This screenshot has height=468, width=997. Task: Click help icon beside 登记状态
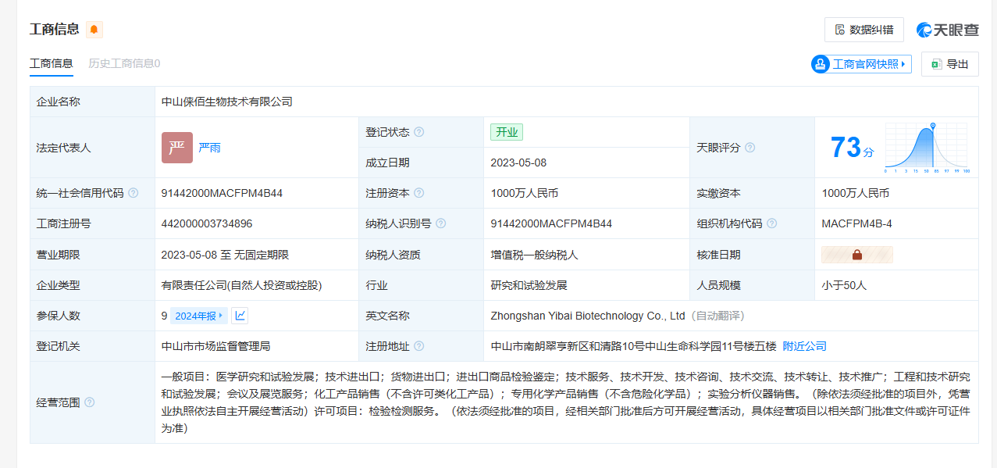(419, 132)
